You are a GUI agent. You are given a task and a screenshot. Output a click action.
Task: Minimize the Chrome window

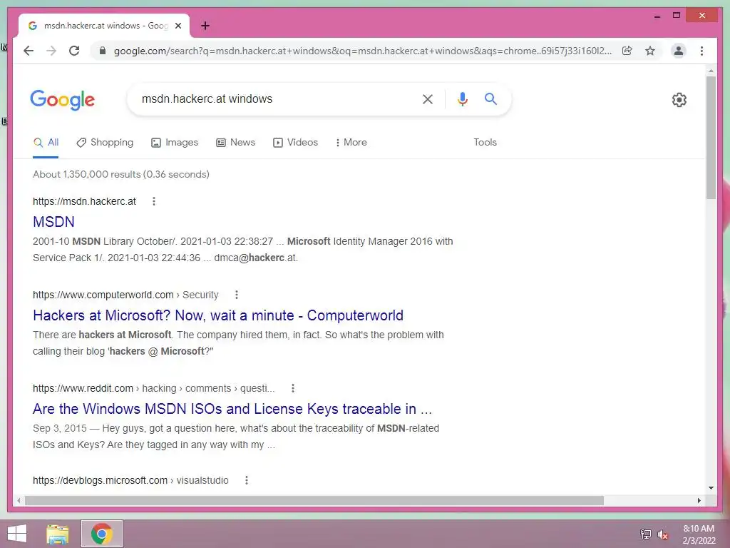657,16
